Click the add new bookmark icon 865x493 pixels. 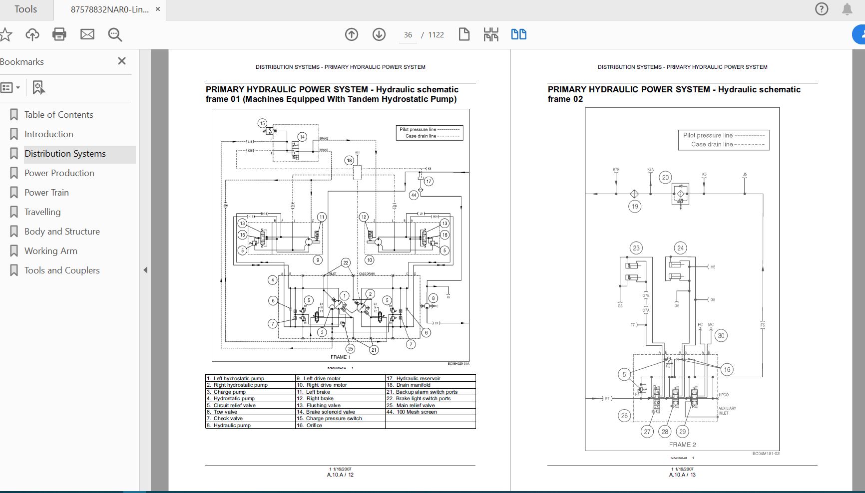tap(38, 88)
